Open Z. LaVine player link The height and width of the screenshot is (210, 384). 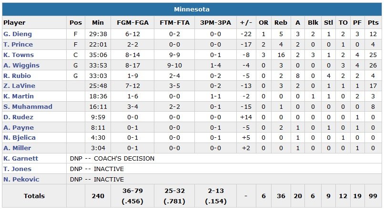point(17,86)
